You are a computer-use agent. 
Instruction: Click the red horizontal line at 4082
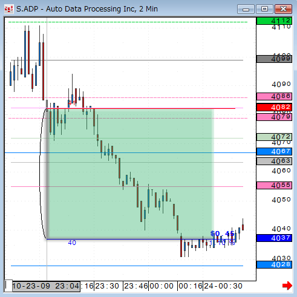tap(141, 108)
